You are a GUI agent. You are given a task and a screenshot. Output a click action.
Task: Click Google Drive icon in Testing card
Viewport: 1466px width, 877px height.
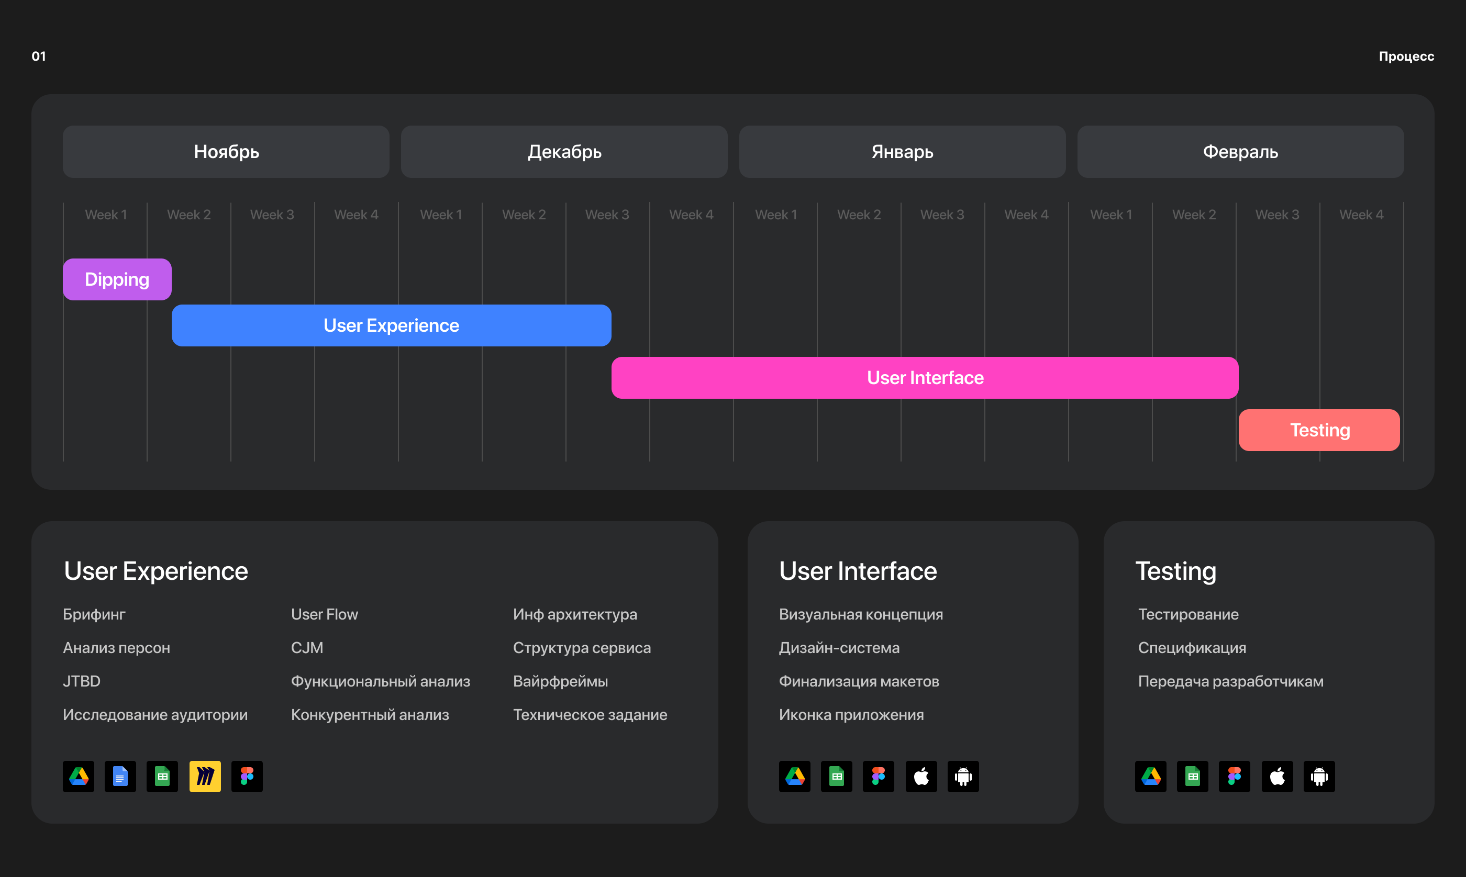(1150, 776)
